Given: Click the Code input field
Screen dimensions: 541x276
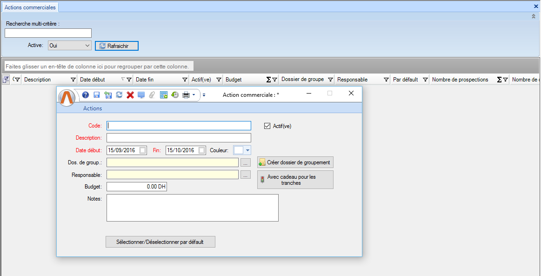Looking at the screenshot, I should point(179,126).
